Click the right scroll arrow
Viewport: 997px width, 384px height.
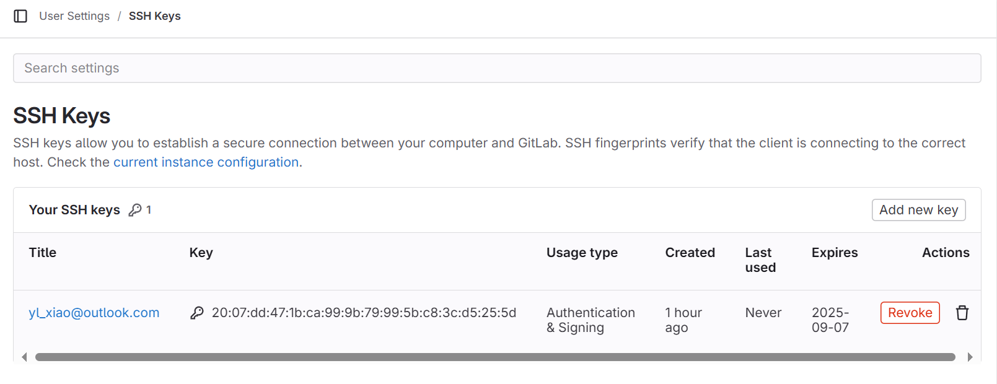(x=970, y=357)
